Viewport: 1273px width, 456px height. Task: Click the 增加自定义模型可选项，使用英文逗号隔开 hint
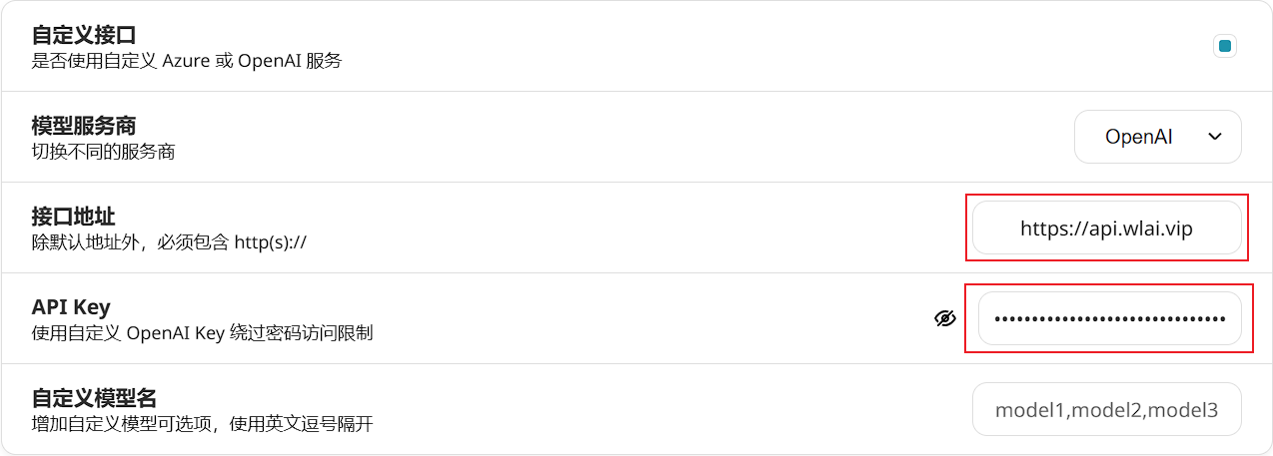click(x=202, y=424)
